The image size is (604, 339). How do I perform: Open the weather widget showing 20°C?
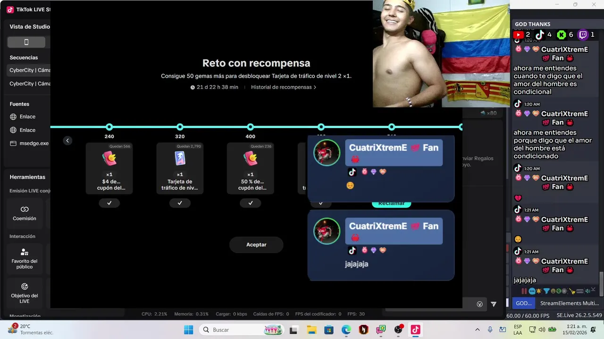(31, 330)
